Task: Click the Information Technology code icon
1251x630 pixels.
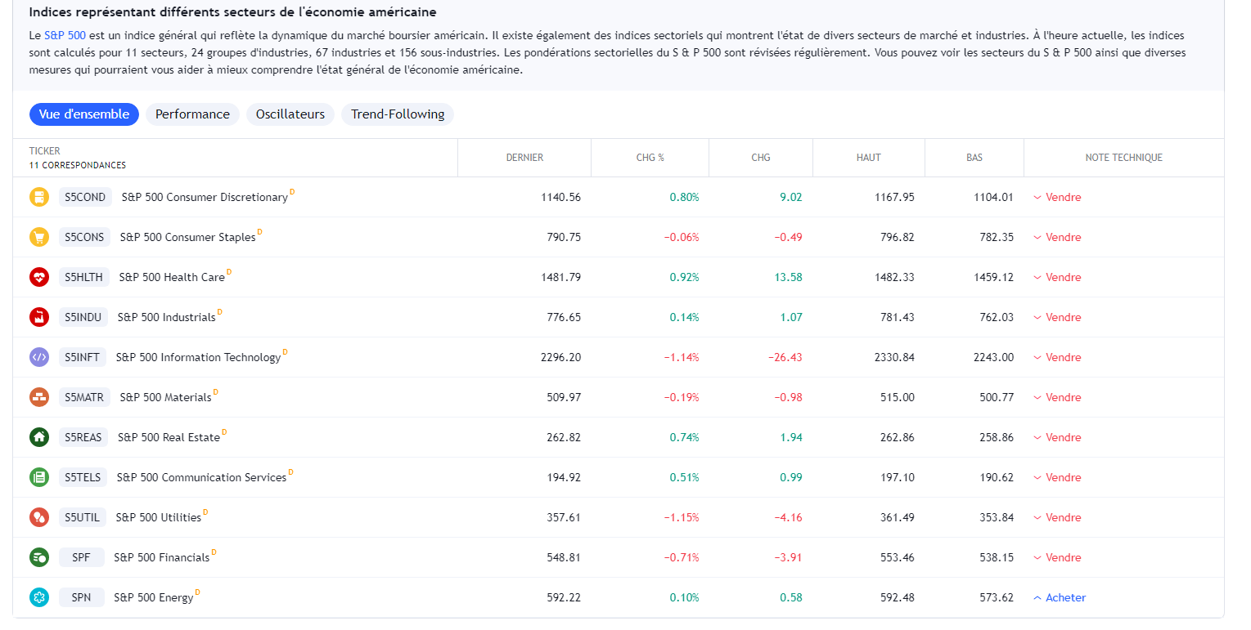Action: pyautogui.click(x=39, y=357)
